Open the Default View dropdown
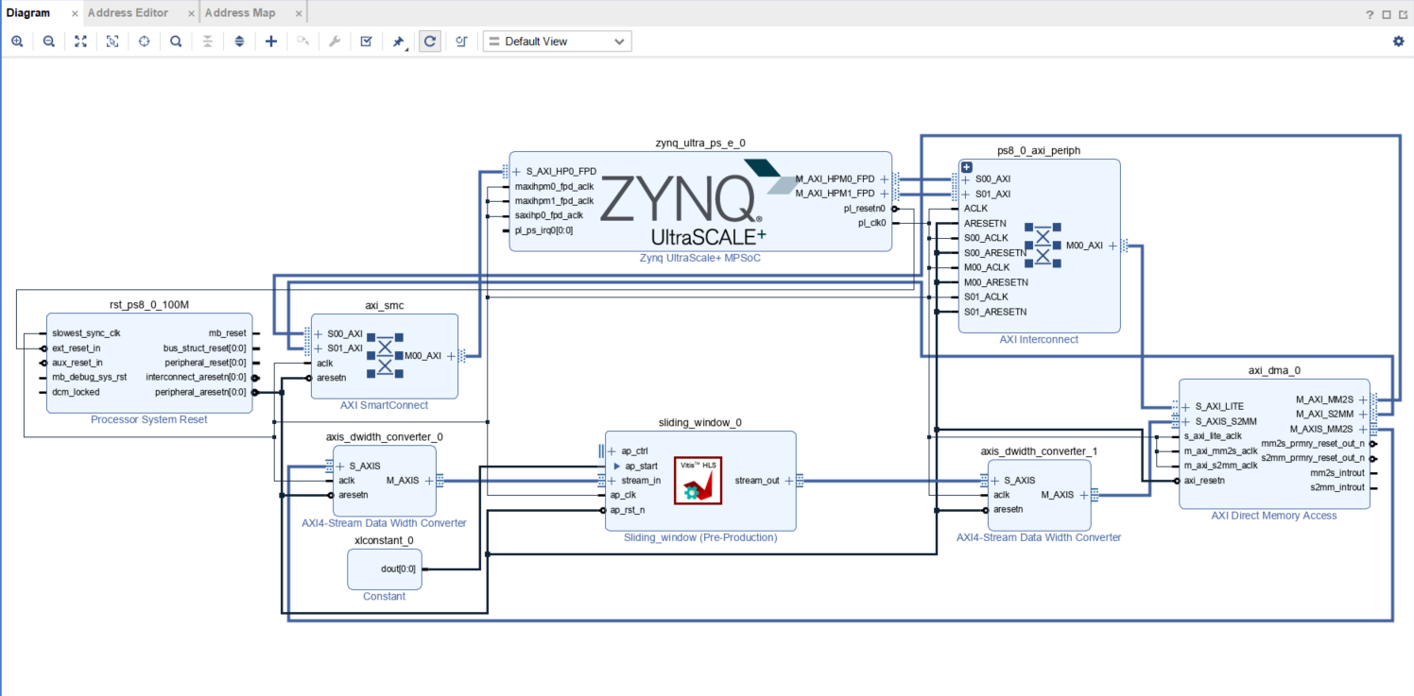The height and width of the screenshot is (696, 1414). tap(557, 42)
